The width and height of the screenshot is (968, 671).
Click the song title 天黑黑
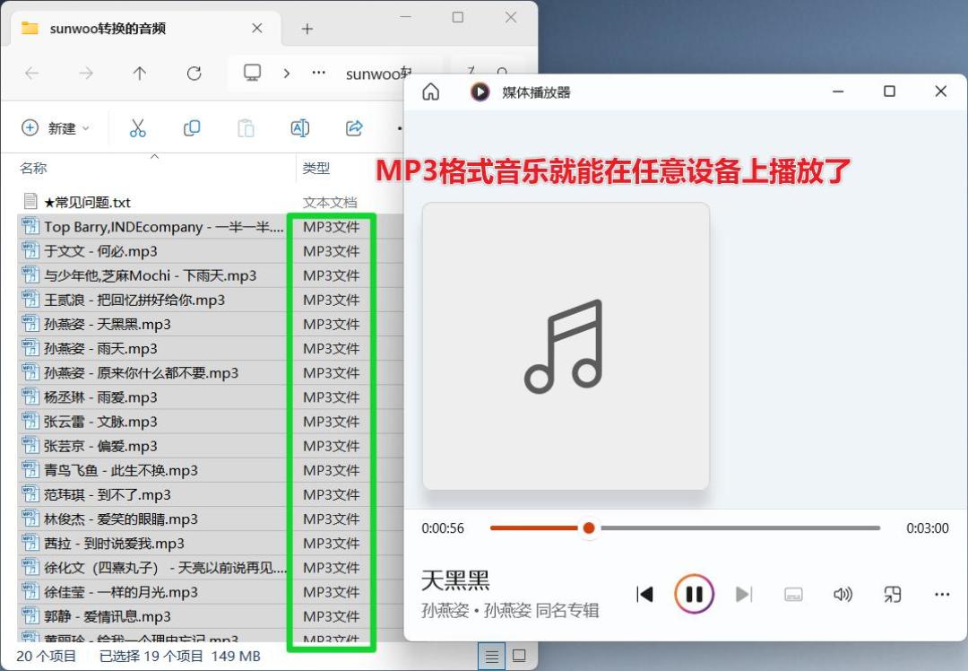point(455,580)
